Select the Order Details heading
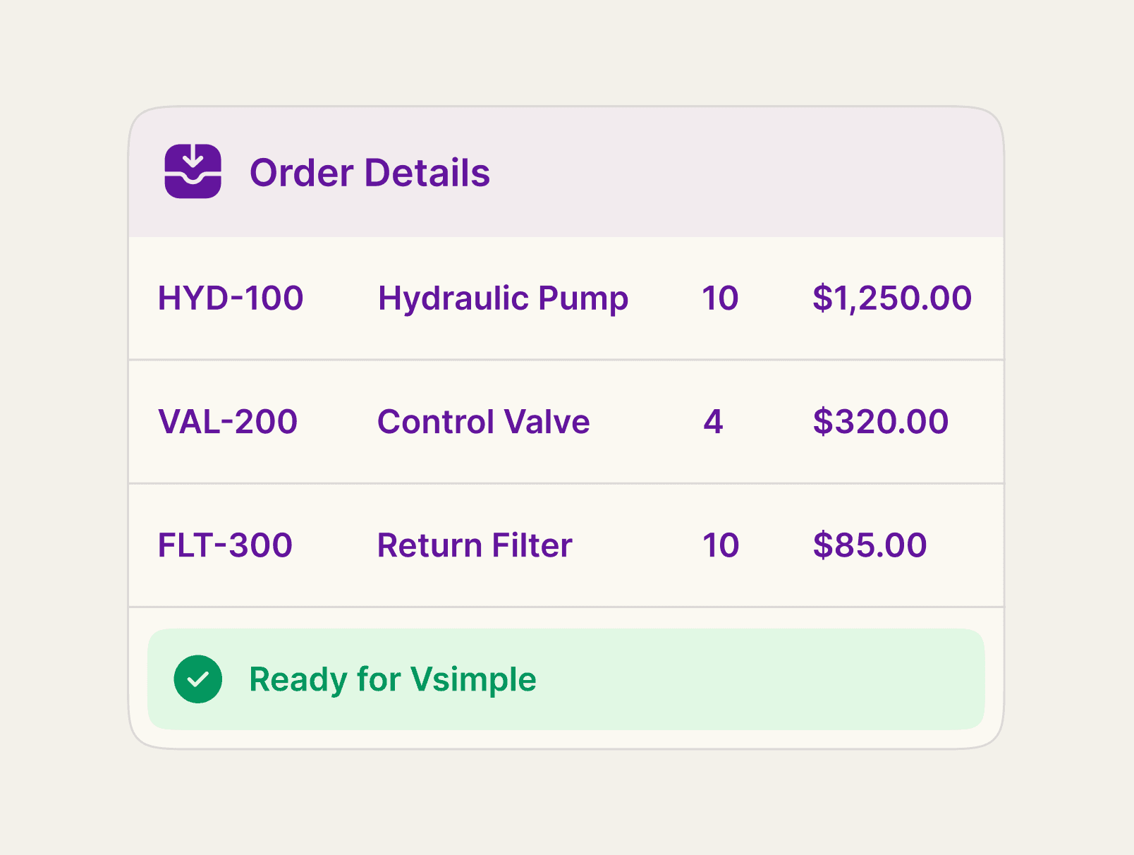 click(370, 173)
